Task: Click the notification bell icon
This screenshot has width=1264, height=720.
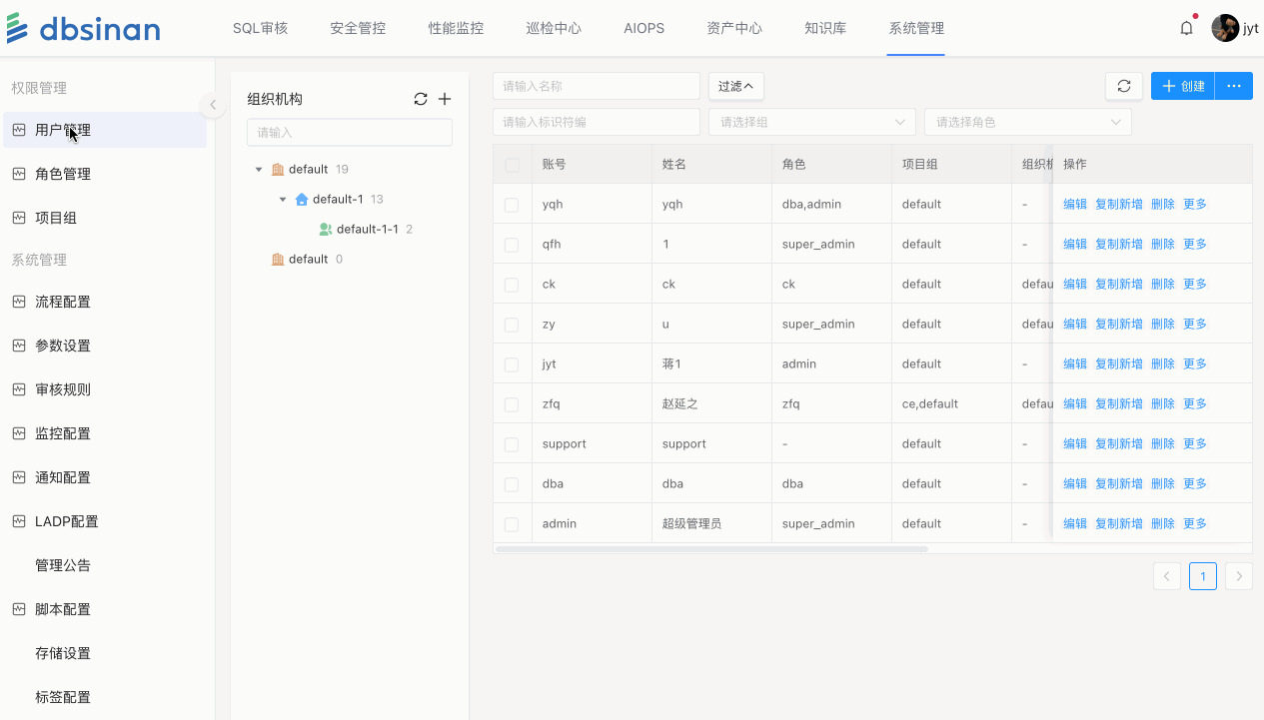Action: (x=1186, y=28)
